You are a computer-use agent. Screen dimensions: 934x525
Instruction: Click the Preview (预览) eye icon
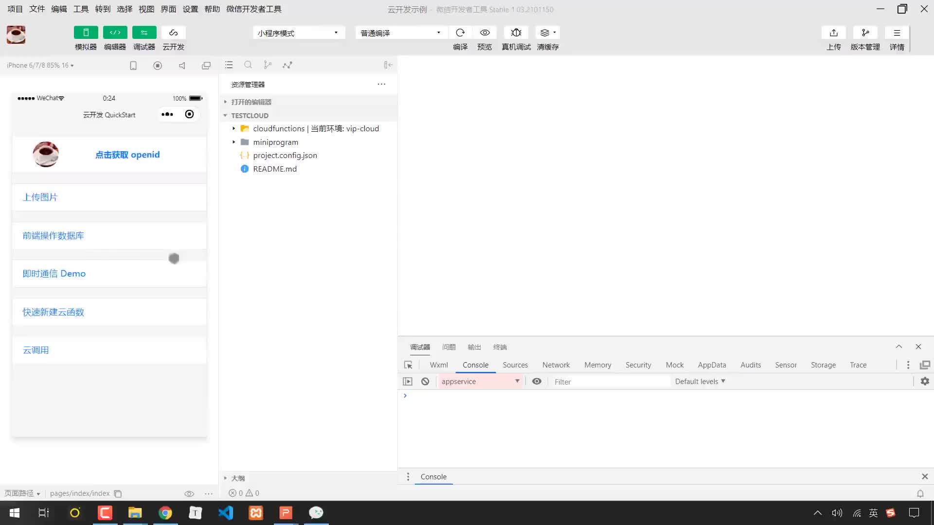coord(485,33)
